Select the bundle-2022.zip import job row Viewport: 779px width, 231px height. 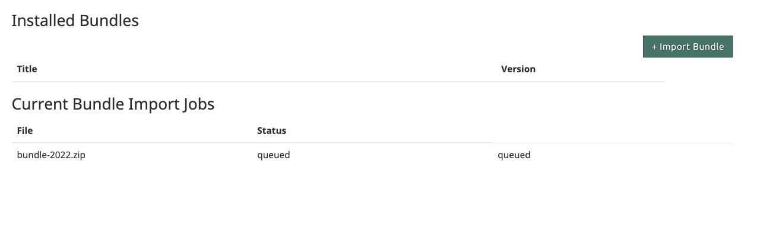click(372, 155)
